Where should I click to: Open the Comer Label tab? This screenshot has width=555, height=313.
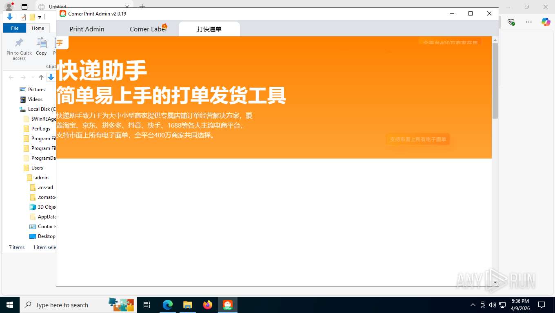(148, 29)
